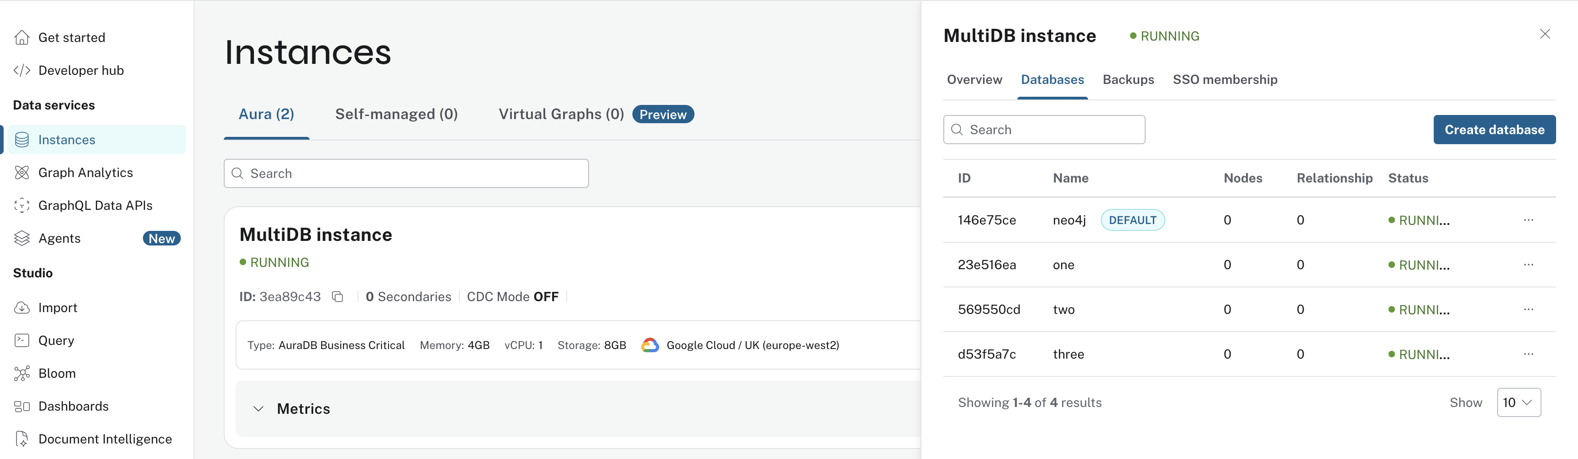Select the Databases tab
This screenshot has width=1578, height=459.
point(1052,79)
